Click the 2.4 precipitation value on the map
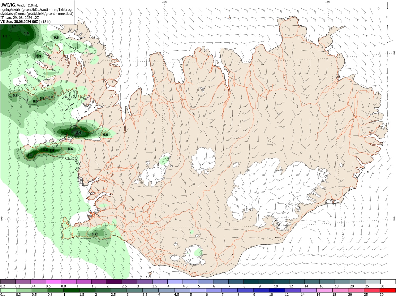The image size is (396, 297). 79,132
